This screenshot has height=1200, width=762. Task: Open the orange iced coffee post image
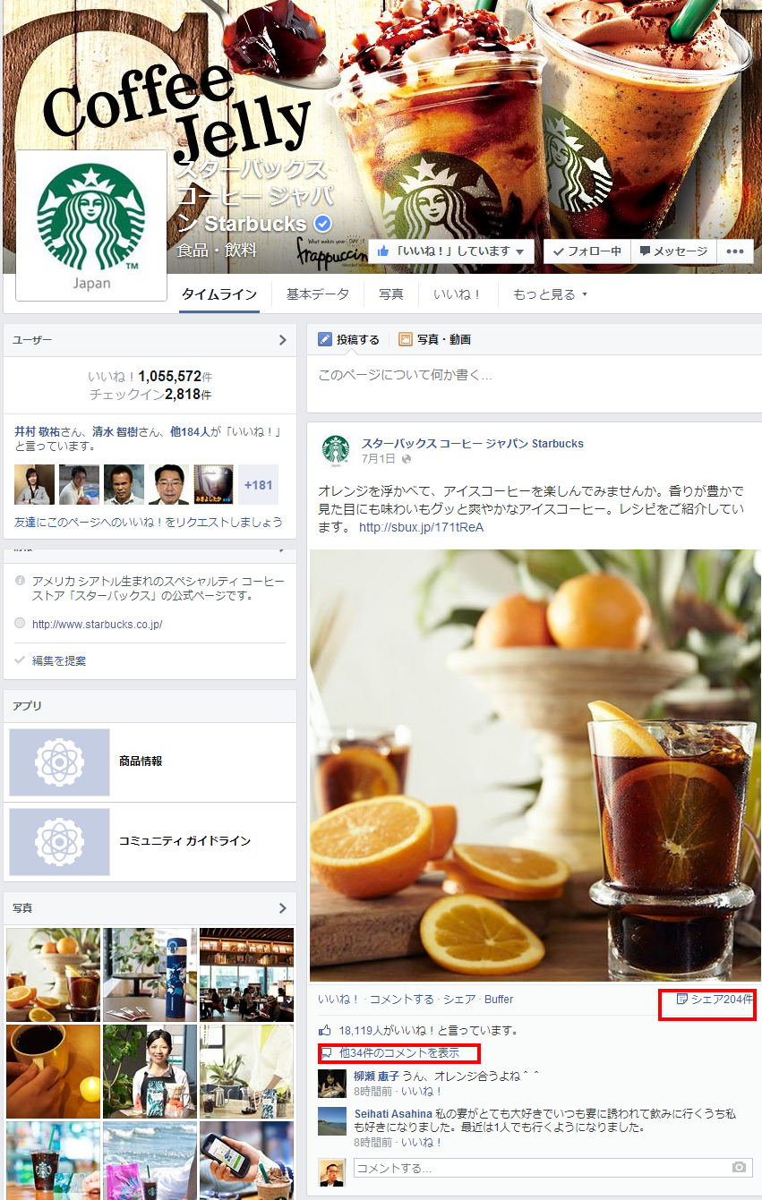click(x=535, y=765)
